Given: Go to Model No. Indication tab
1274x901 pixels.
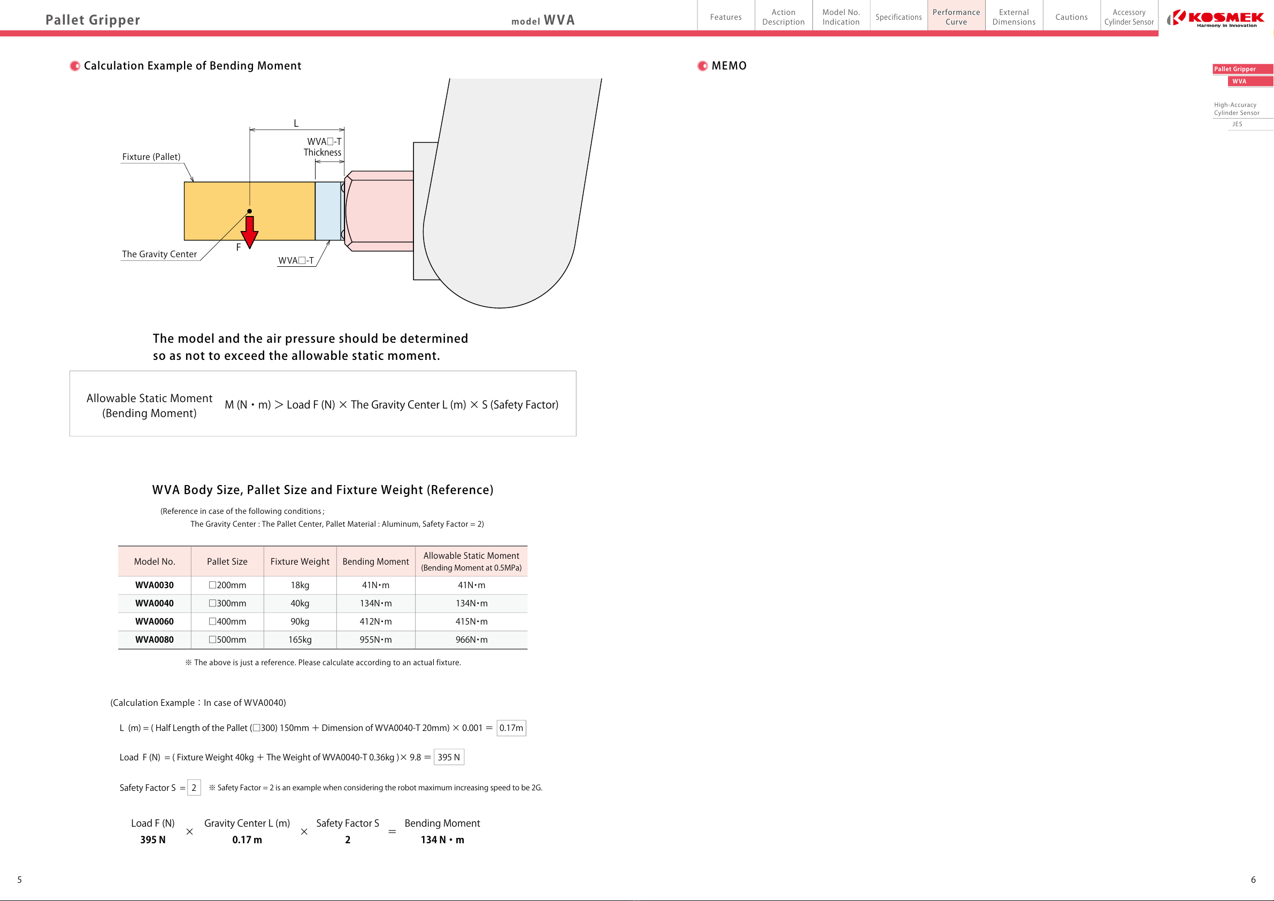Looking at the screenshot, I should click(841, 17).
